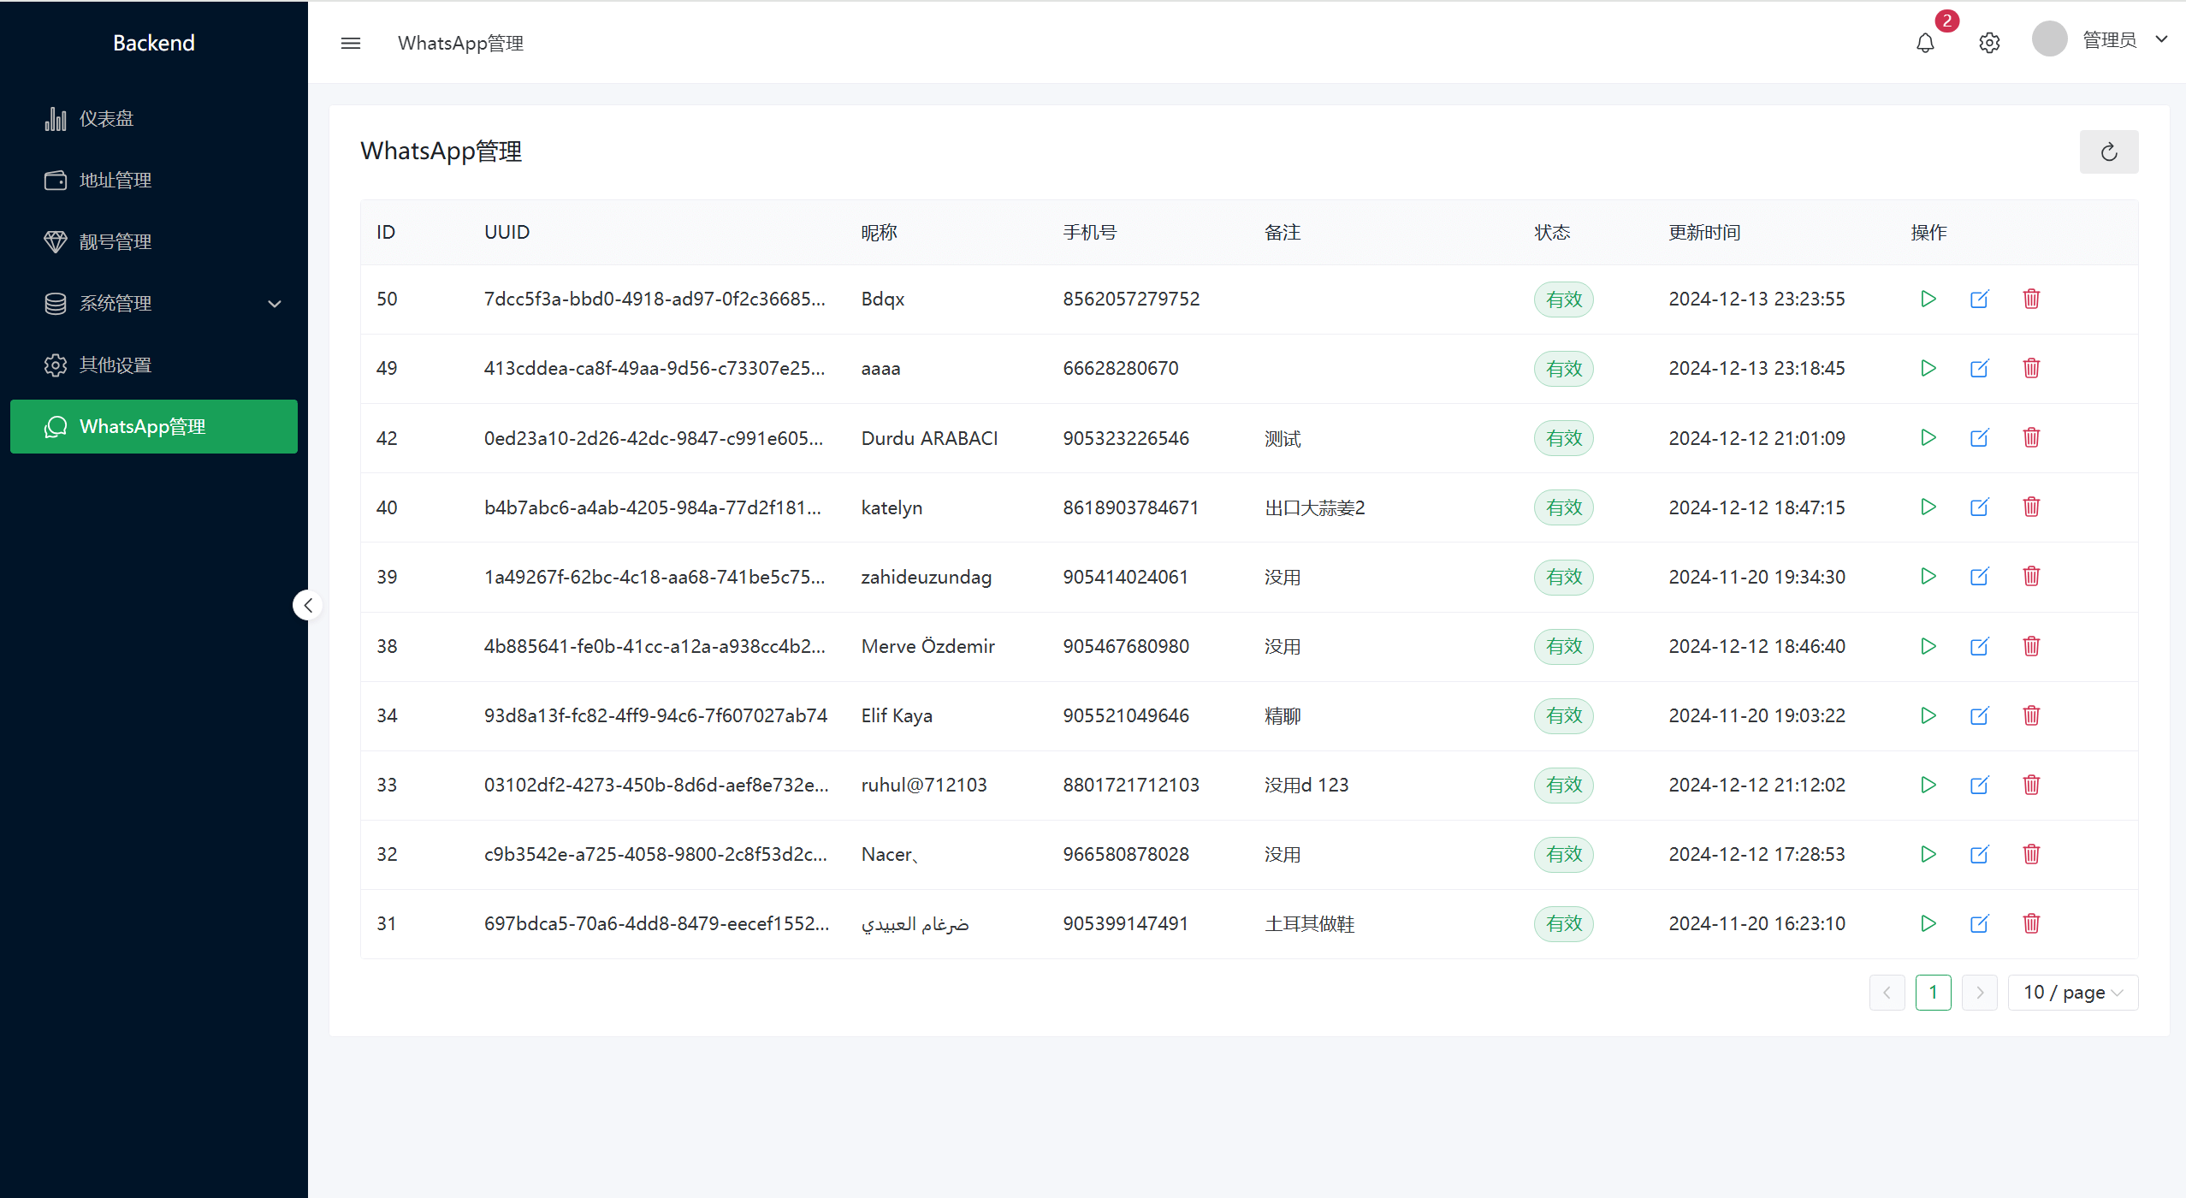Delete the aaaa account row
Image resolution: width=2186 pixels, height=1198 pixels.
click(2031, 368)
